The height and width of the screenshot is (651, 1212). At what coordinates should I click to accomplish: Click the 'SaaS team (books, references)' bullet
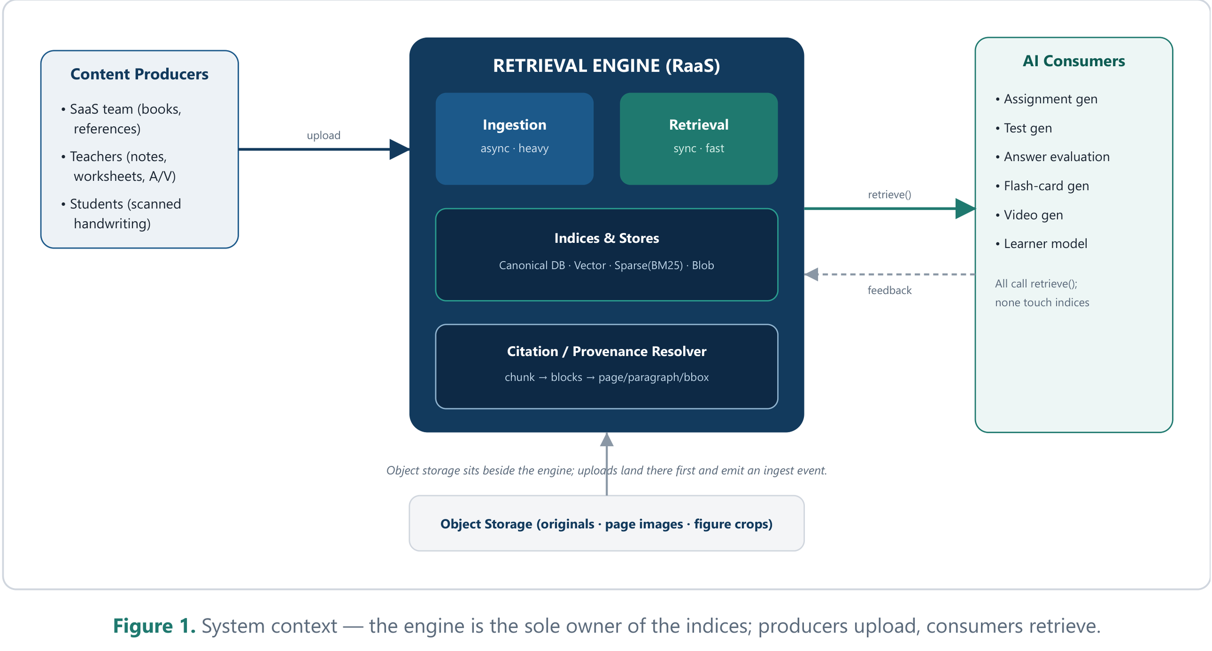coord(121,119)
